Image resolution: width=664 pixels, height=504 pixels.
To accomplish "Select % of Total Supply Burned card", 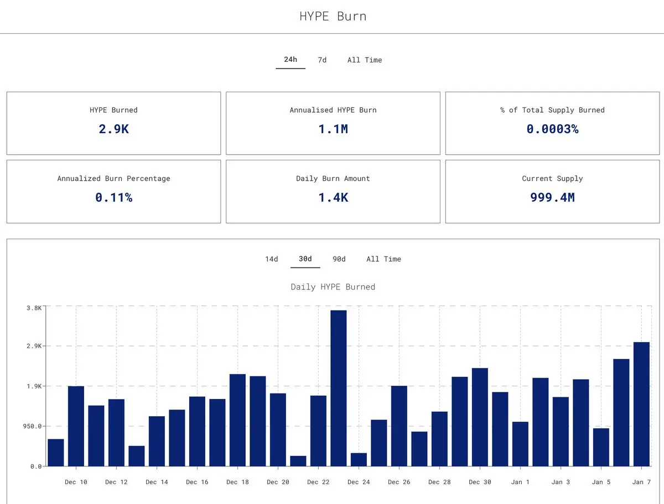I will point(552,123).
